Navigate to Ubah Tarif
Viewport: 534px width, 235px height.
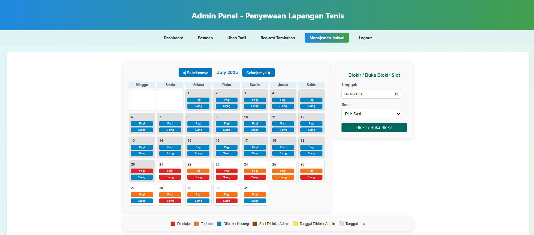(237, 38)
